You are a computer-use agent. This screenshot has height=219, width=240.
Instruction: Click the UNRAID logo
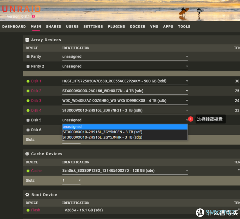pos(22,9)
